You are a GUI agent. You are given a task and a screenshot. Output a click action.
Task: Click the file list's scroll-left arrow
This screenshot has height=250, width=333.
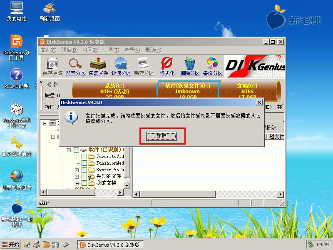137,194
